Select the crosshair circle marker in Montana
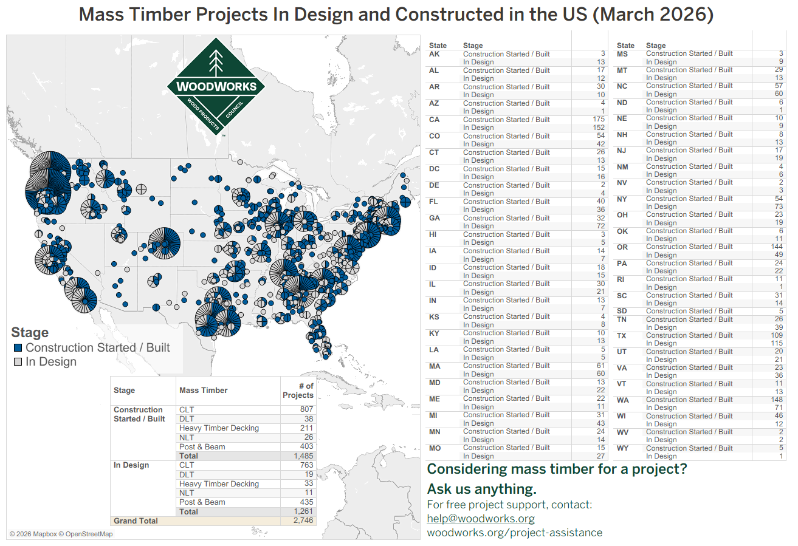The height and width of the screenshot is (546, 798). tap(141, 189)
